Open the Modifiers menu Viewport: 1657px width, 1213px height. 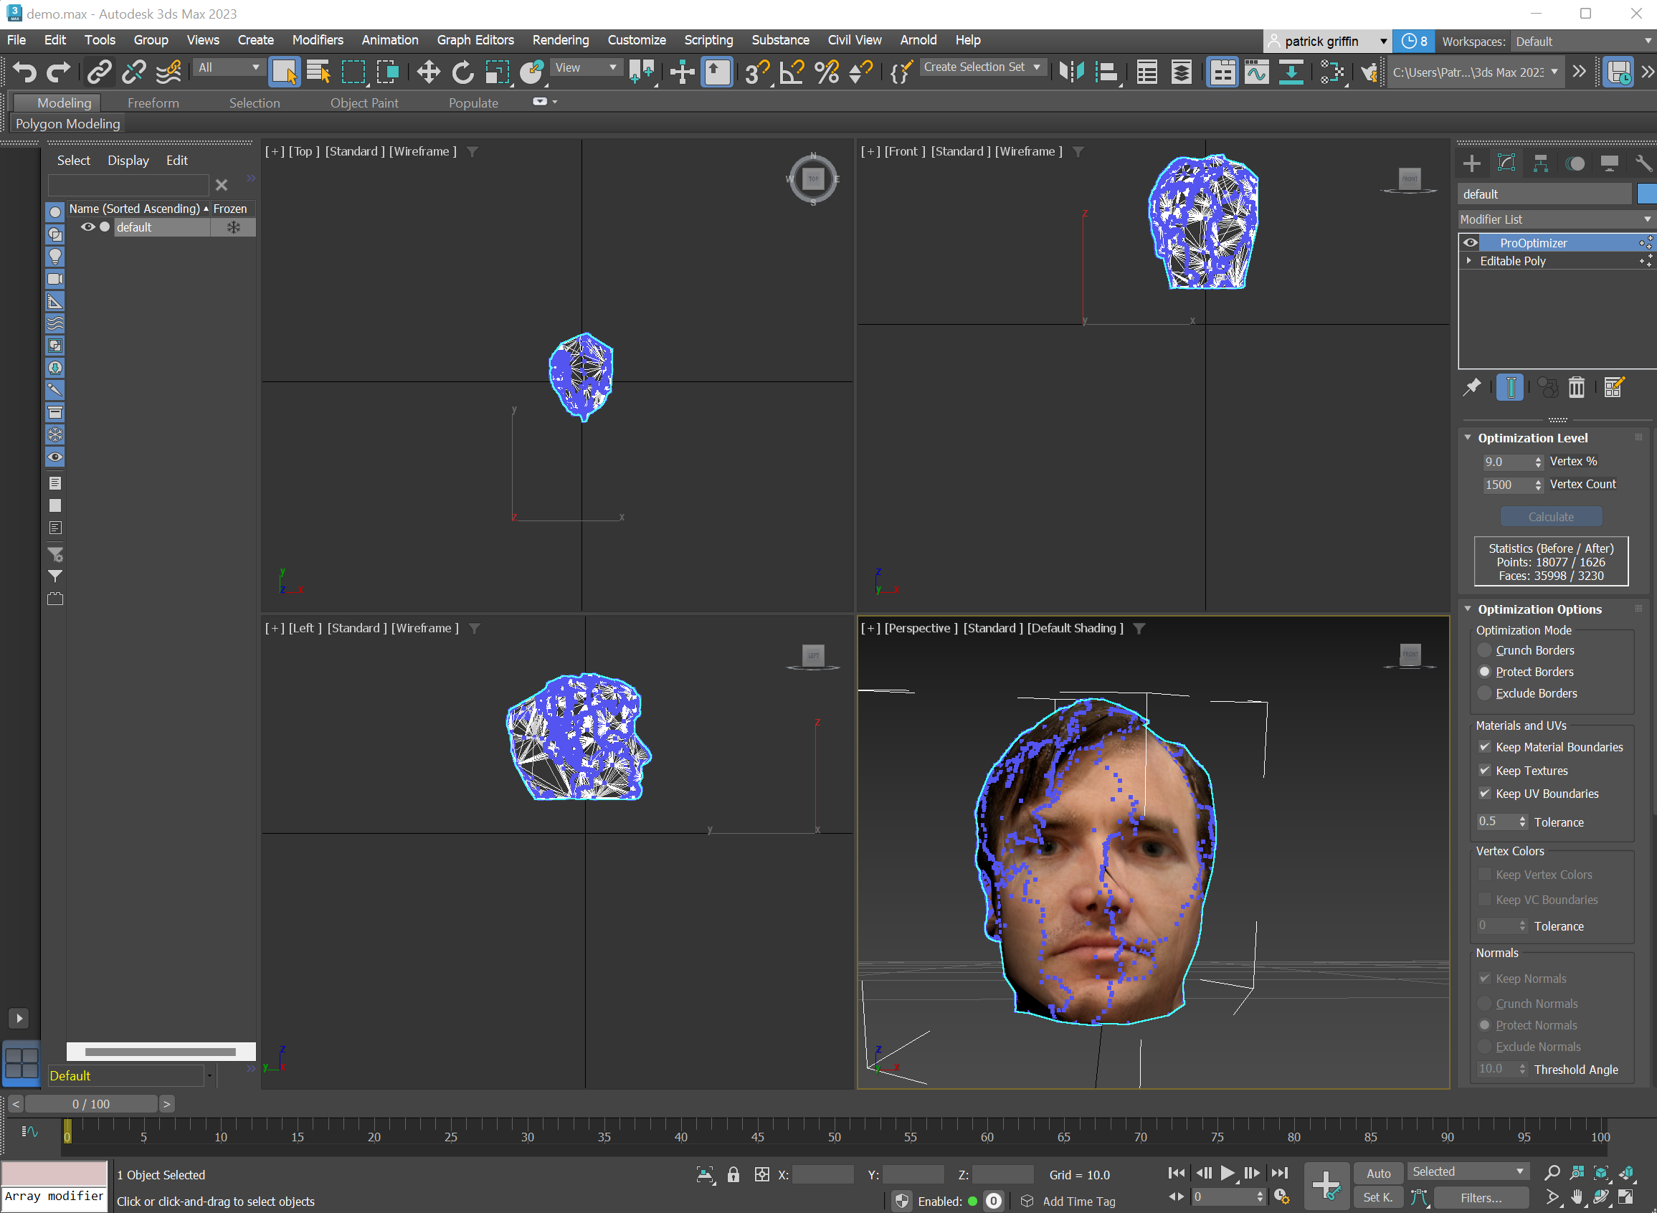(x=317, y=40)
